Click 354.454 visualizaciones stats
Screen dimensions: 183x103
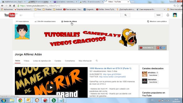[x=45, y=21]
